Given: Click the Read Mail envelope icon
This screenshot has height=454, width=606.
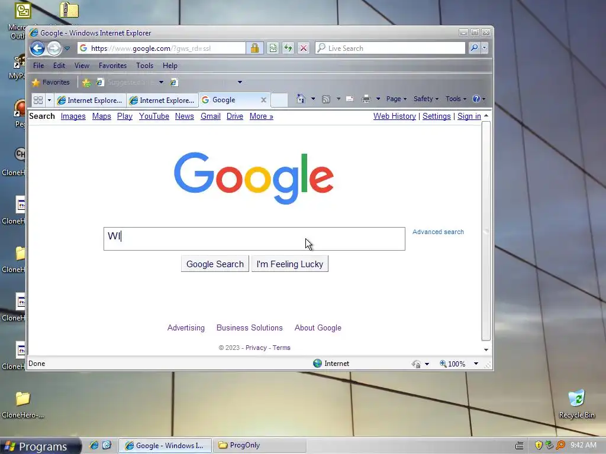Looking at the screenshot, I should coord(350,99).
